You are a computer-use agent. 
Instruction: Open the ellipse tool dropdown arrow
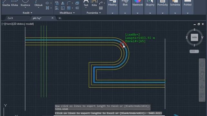pyautogui.click(x=51, y=3)
